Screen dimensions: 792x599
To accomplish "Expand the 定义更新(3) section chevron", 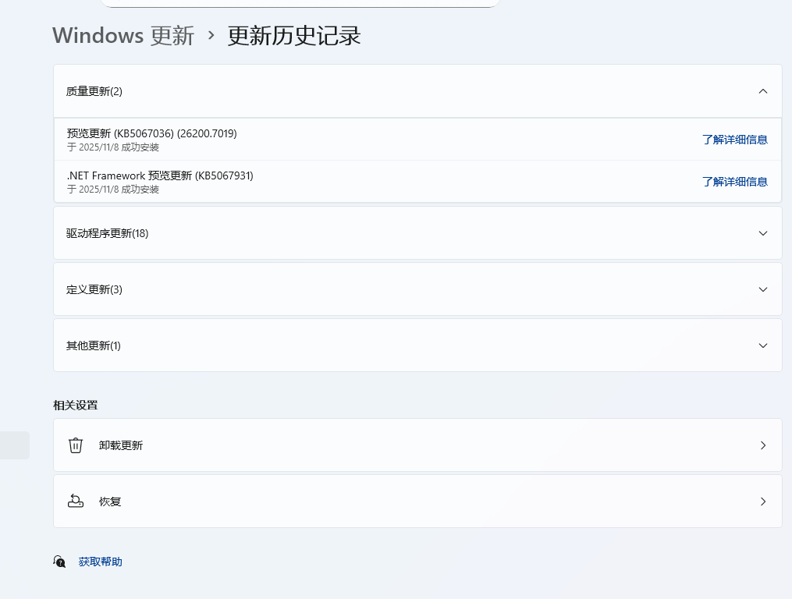I will click(762, 289).
